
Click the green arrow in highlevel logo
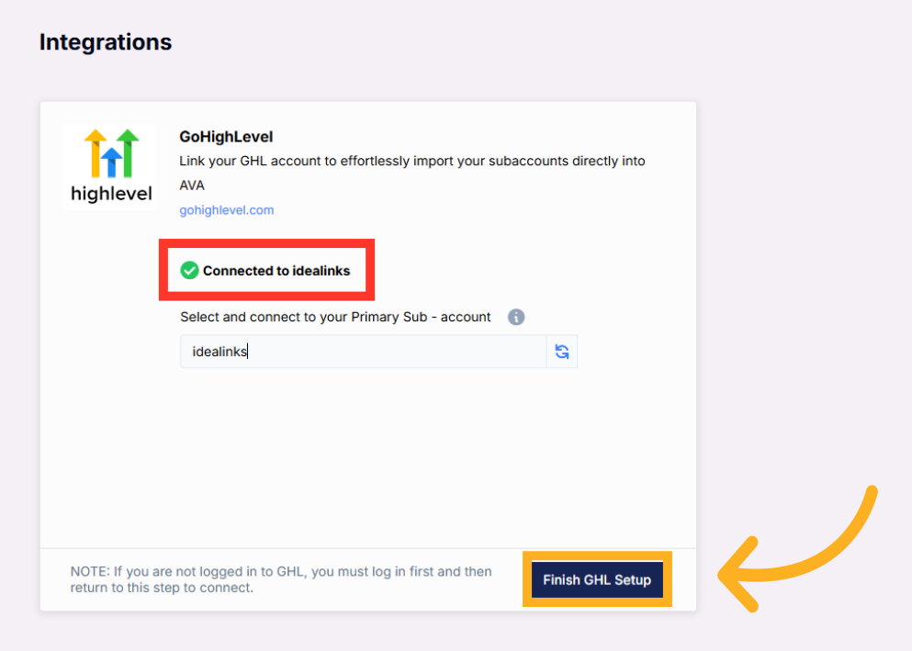tap(128, 152)
